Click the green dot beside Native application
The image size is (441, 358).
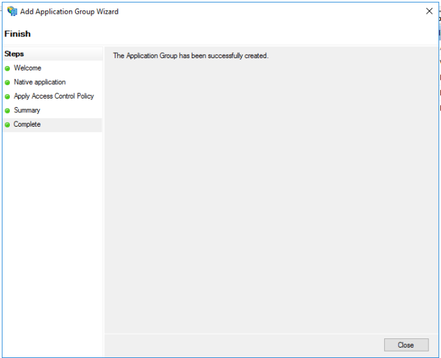coord(8,82)
